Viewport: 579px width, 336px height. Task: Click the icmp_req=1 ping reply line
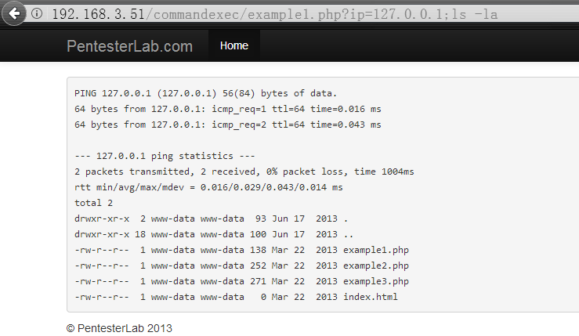[x=227, y=109]
